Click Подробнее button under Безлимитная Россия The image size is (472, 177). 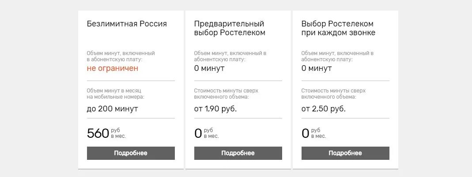(x=131, y=153)
